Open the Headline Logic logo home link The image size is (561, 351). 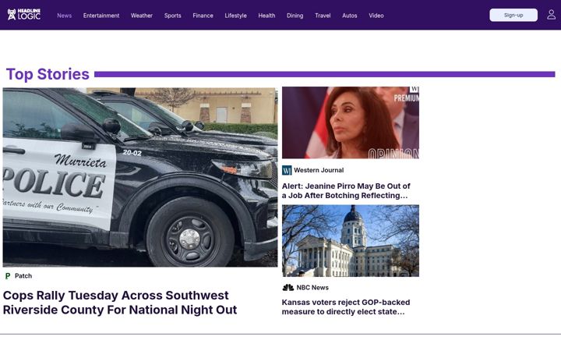click(x=24, y=15)
